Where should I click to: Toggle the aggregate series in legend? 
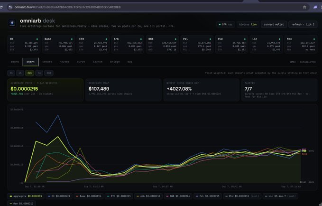point(26,197)
